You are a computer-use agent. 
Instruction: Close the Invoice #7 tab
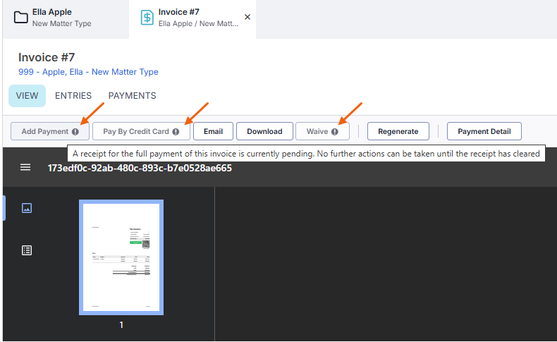pyautogui.click(x=247, y=17)
